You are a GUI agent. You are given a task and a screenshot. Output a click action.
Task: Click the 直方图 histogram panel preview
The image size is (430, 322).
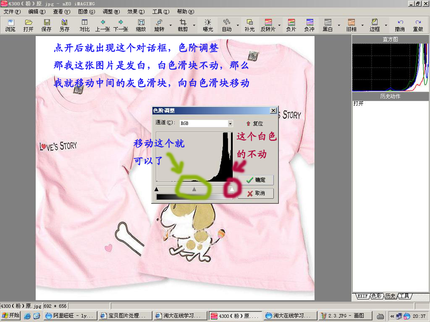[390, 68]
